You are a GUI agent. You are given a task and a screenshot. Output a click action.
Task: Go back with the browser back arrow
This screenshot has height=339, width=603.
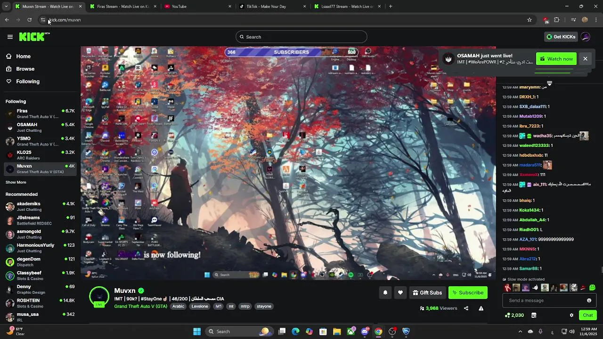point(7,20)
